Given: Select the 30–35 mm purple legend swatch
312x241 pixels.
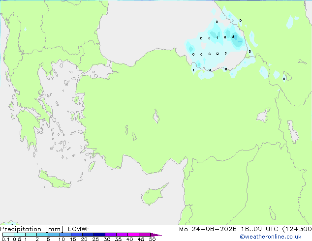Looking at the screenshot, I should (110, 235).
